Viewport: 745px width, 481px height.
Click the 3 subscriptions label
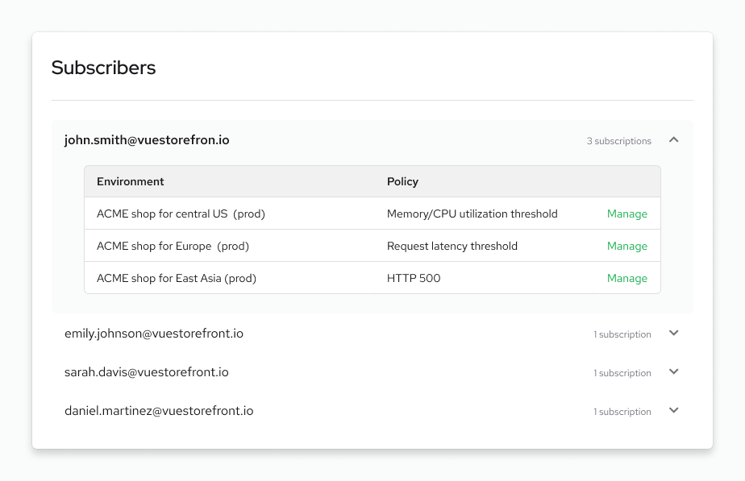click(619, 140)
